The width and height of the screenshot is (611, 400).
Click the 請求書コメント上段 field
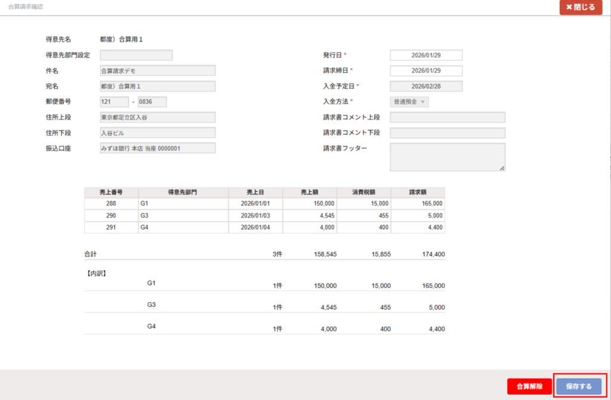(448, 117)
